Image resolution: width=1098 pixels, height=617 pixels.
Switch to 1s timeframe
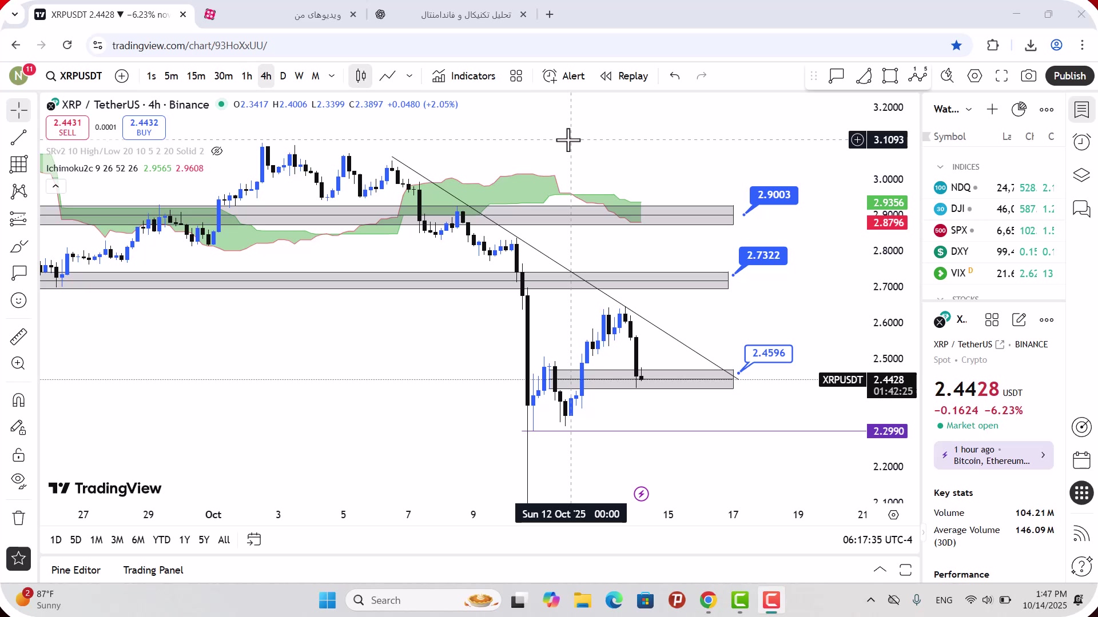pos(151,76)
